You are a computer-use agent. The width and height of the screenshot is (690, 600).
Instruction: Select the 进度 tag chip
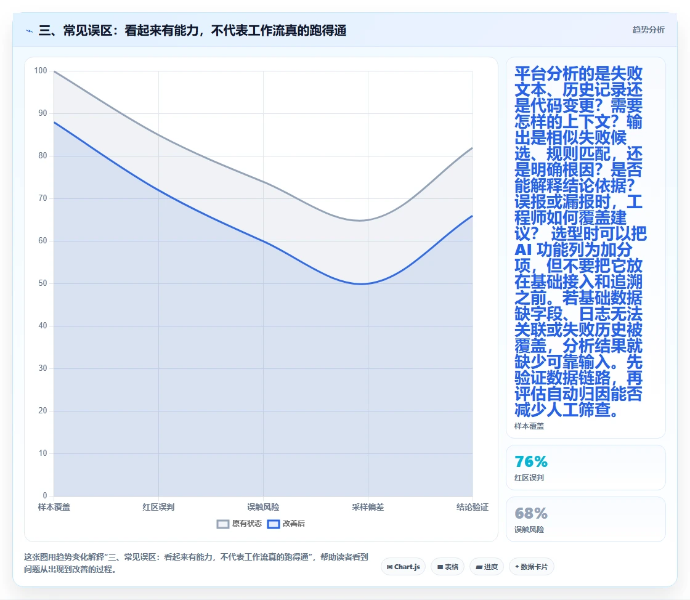[x=487, y=567]
